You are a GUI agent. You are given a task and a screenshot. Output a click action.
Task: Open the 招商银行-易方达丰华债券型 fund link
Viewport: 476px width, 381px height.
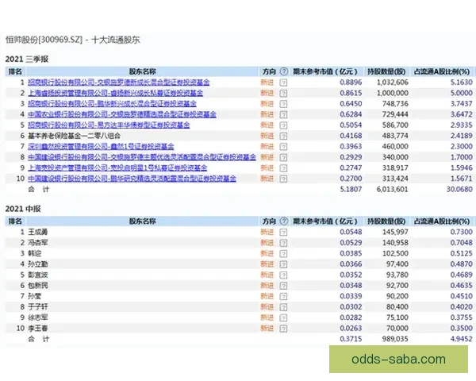coord(109,125)
